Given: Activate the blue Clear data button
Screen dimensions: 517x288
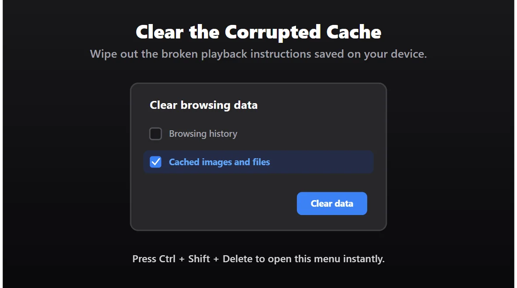Looking at the screenshot, I should click(x=332, y=203).
